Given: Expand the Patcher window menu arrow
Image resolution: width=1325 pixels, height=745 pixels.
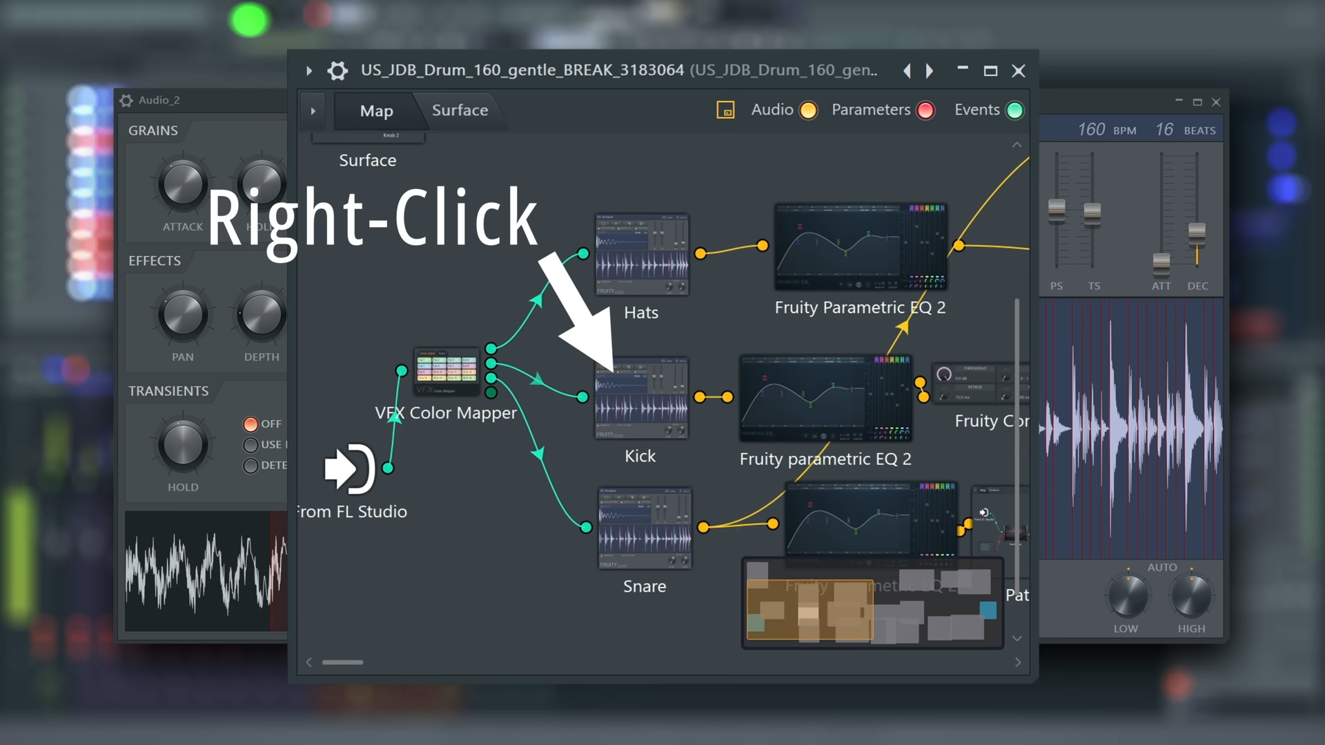Looking at the screenshot, I should (x=309, y=70).
